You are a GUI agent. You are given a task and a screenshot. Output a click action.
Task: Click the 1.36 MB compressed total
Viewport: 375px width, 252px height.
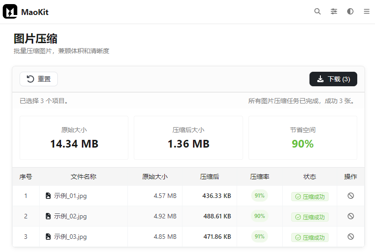pos(188,144)
